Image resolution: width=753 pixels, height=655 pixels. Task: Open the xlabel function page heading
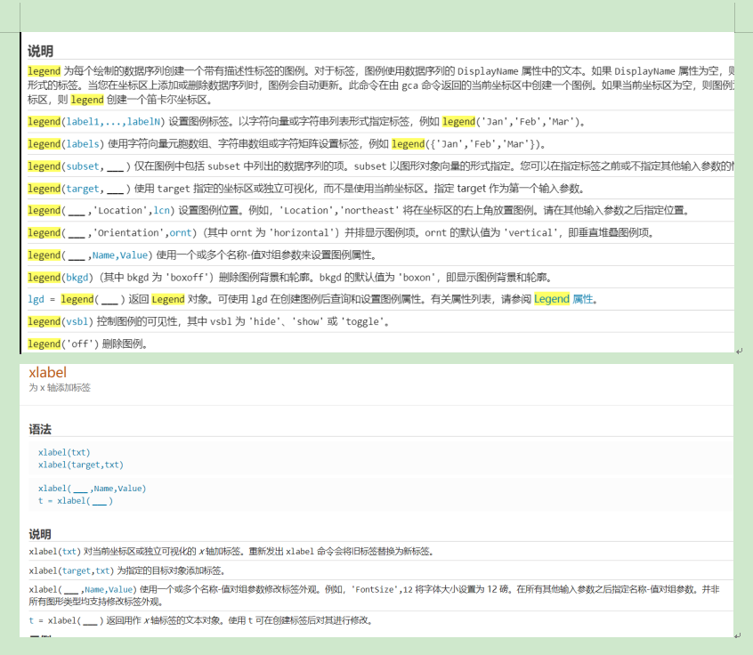click(x=48, y=373)
